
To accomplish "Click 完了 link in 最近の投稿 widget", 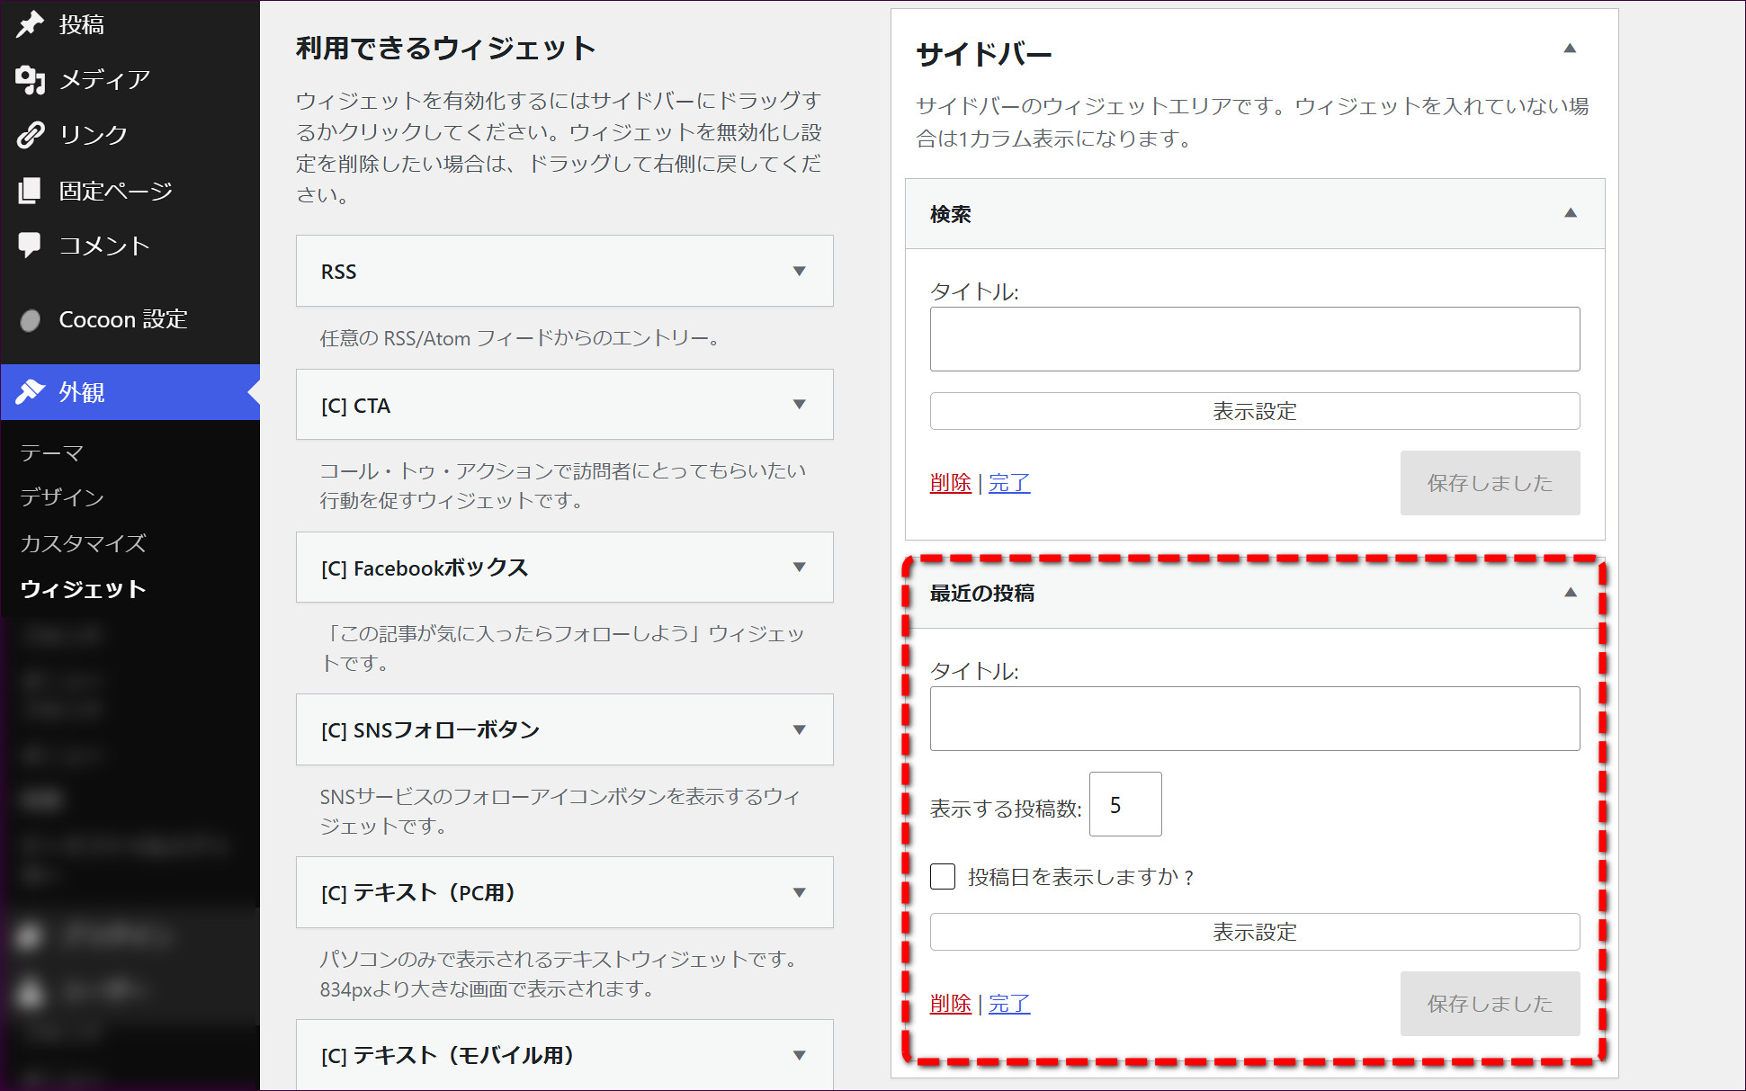I will click(x=1009, y=1004).
